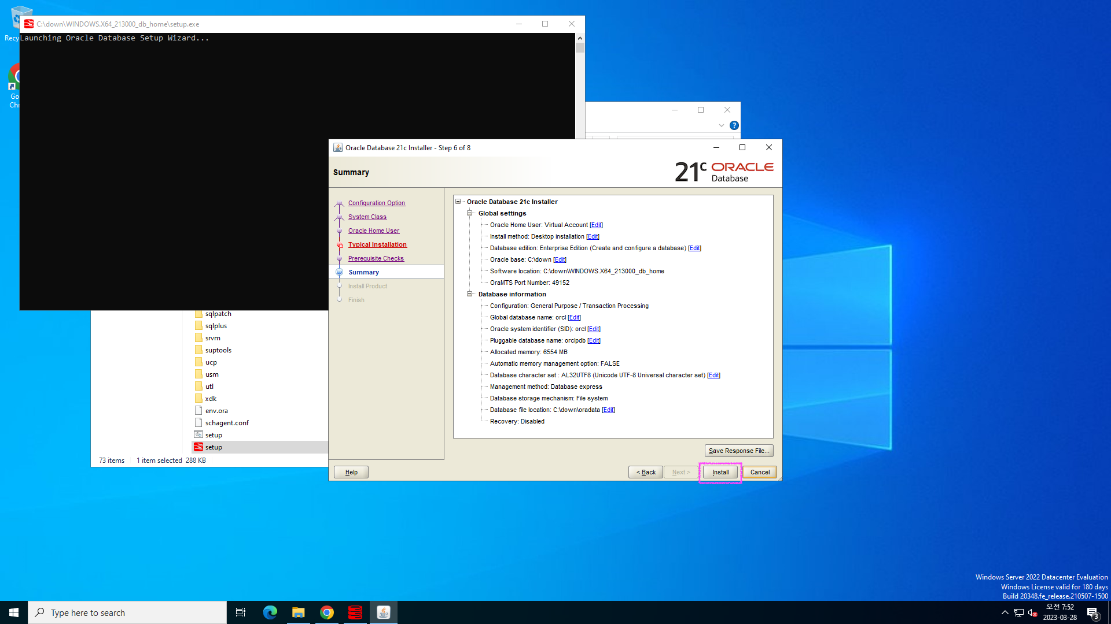Select sqlpatch folder in Explorer
Screen dimensions: 1111x624
pyautogui.click(x=218, y=314)
